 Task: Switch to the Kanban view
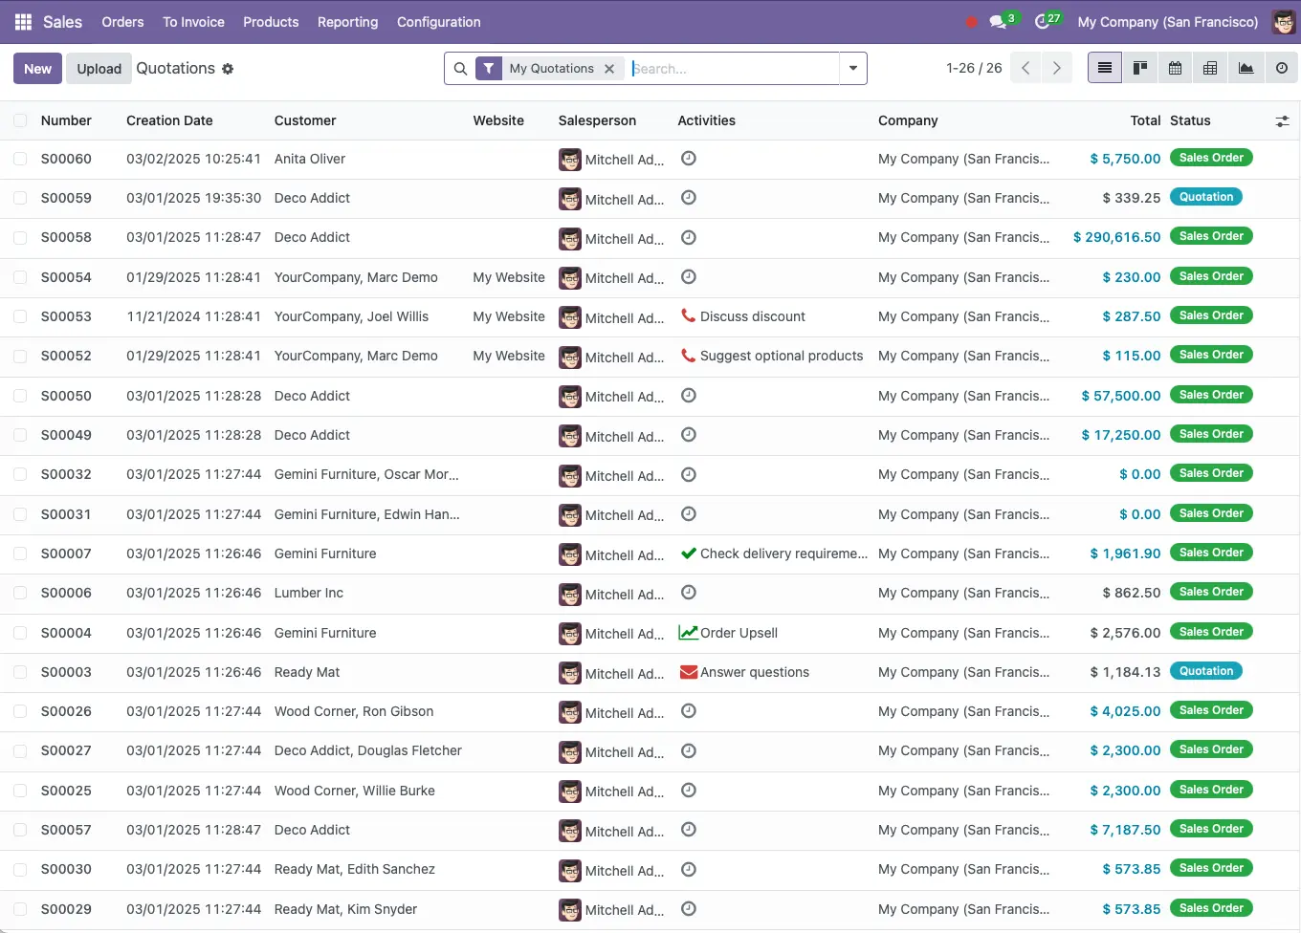(1139, 68)
